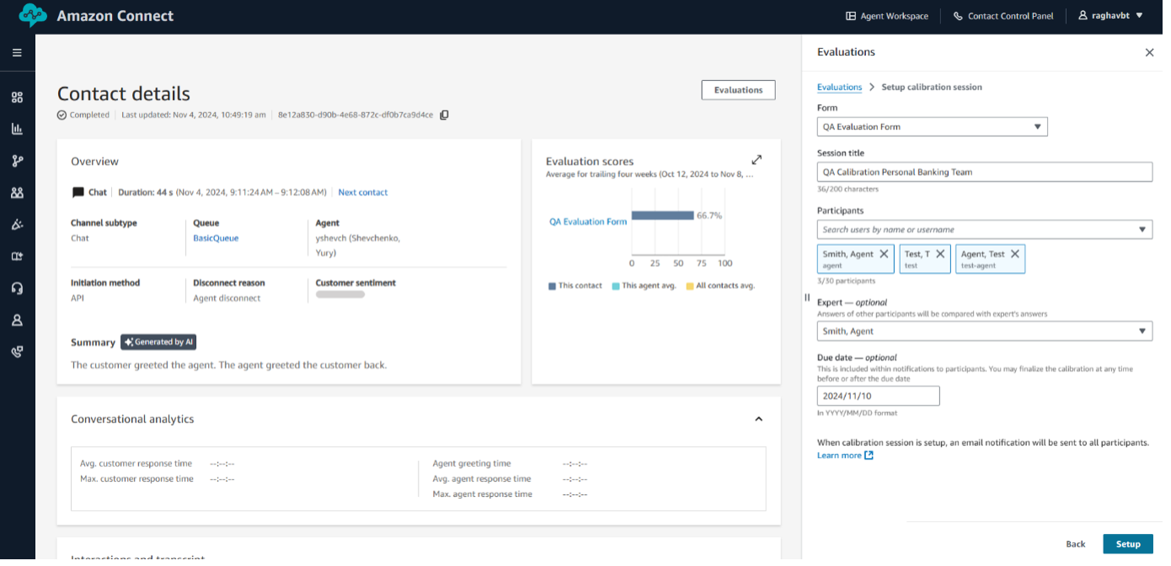
Task: Open the routing flows sidebar icon
Action: pyautogui.click(x=17, y=161)
